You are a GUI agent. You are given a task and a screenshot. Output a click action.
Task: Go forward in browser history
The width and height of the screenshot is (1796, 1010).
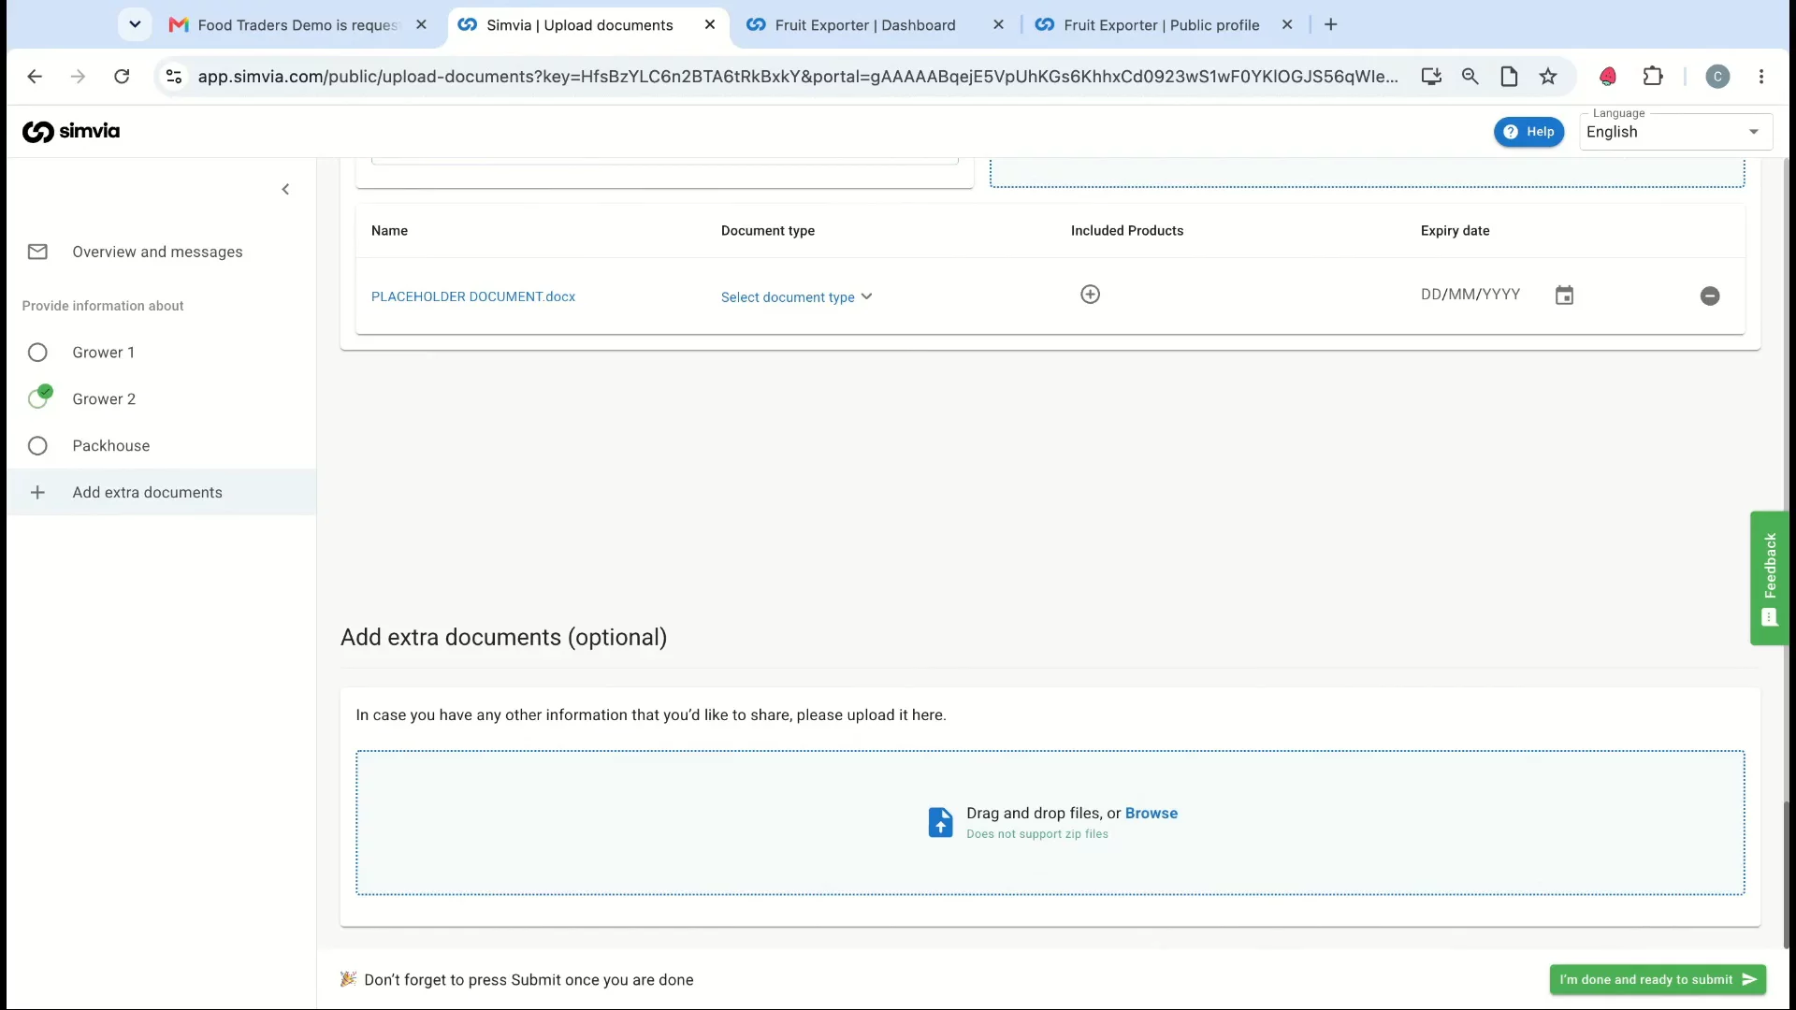click(x=78, y=77)
